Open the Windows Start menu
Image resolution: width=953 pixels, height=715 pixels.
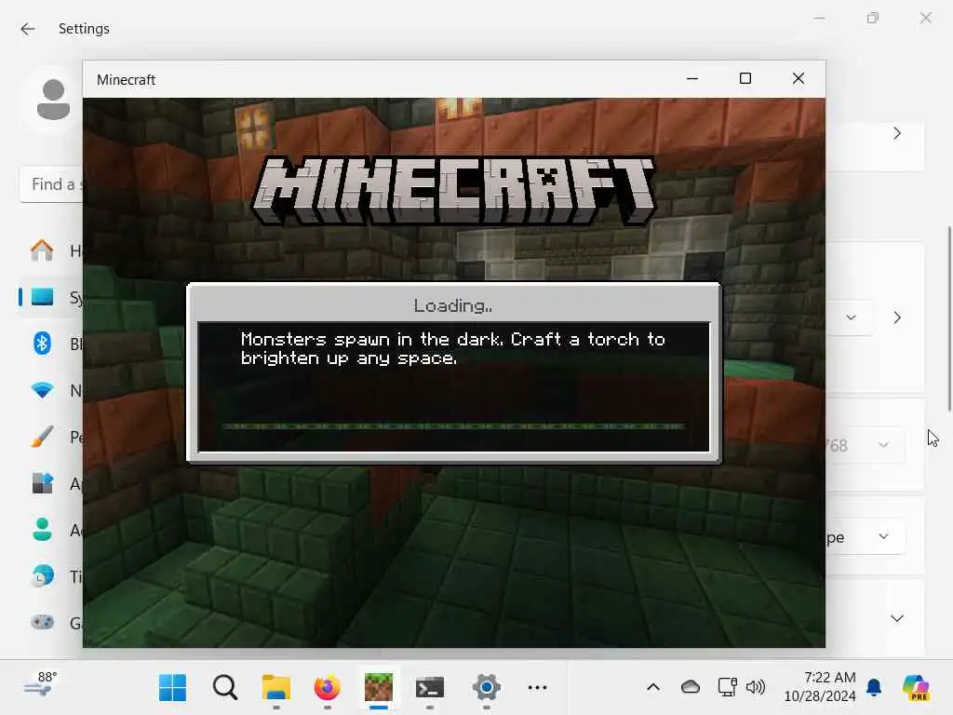172,688
